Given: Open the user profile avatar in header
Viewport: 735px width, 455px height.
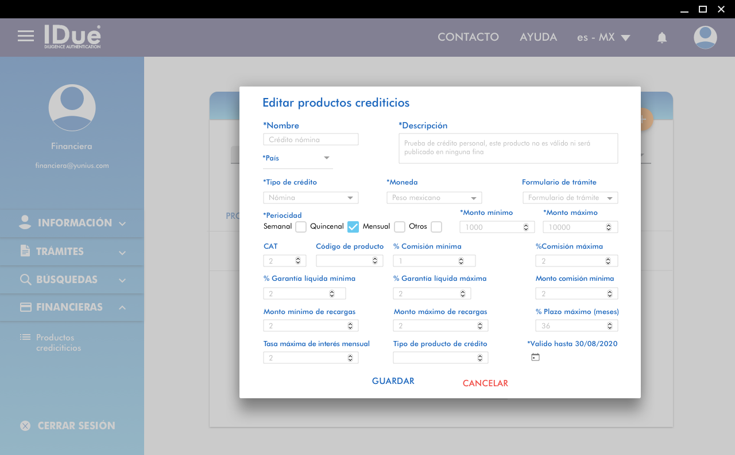Looking at the screenshot, I should click(705, 37).
